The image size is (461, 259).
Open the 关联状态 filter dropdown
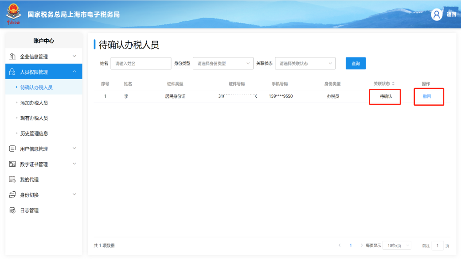(x=305, y=63)
